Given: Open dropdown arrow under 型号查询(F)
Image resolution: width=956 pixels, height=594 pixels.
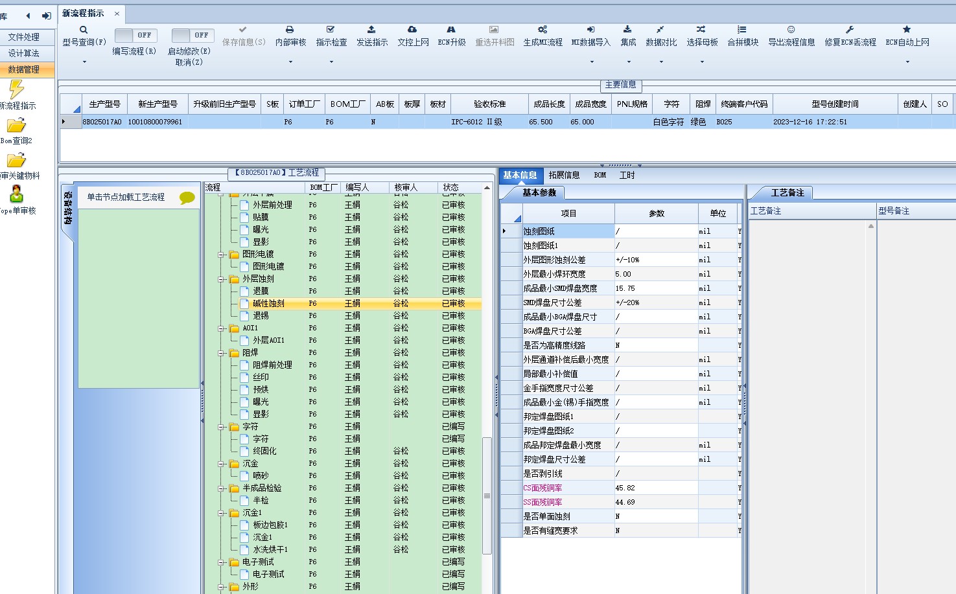Looking at the screenshot, I should (84, 62).
